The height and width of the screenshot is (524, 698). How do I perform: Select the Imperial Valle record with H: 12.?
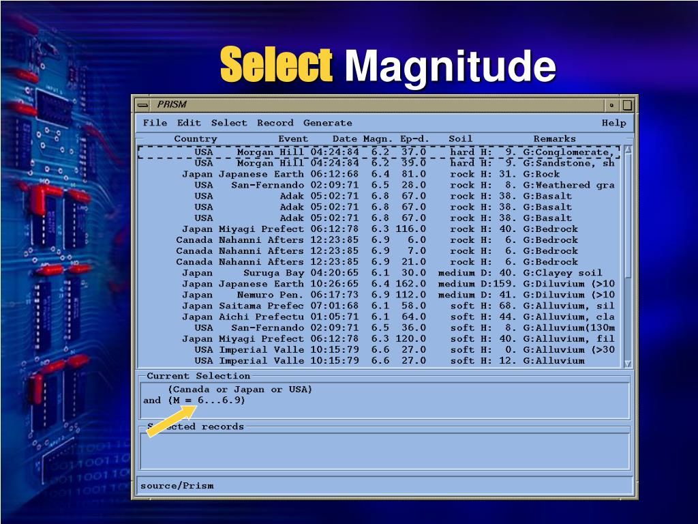click(379, 360)
